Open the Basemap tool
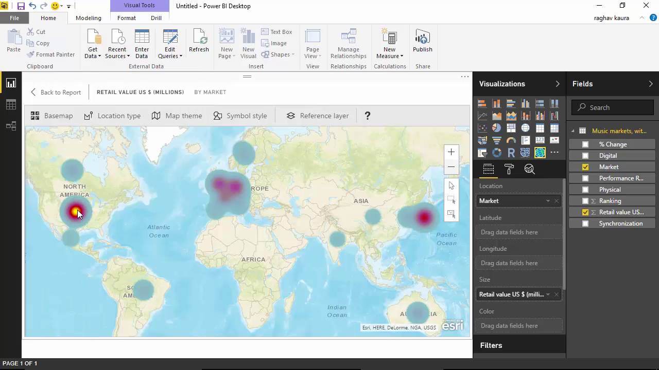This screenshot has width=659, height=370. tap(52, 116)
